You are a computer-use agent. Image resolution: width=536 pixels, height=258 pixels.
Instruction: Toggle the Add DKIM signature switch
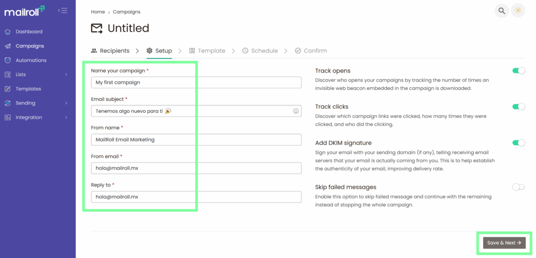coord(518,143)
